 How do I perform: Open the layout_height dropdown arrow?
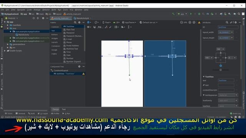[x=232, y=38]
